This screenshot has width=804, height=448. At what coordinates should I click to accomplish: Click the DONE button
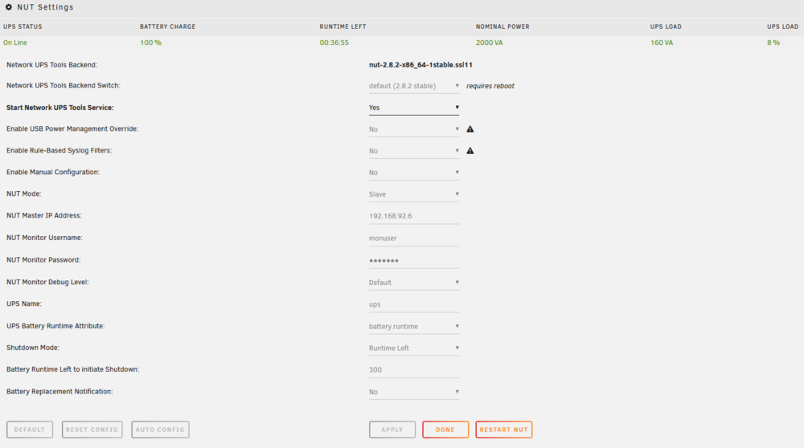445,430
